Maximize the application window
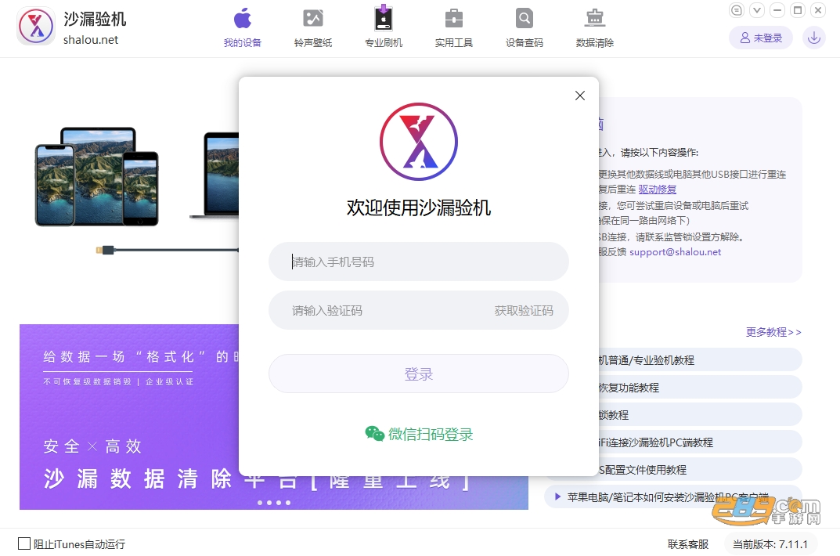The height and width of the screenshot is (556, 840). click(798, 10)
